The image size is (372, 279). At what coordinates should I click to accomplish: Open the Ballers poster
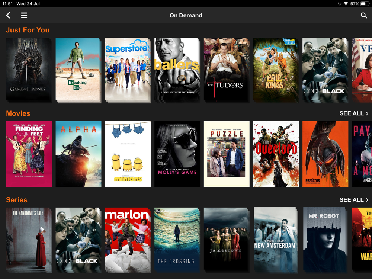(x=177, y=70)
